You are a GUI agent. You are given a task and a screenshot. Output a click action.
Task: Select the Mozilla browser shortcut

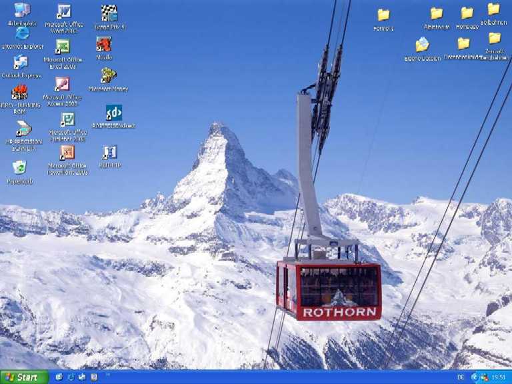[104, 45]
